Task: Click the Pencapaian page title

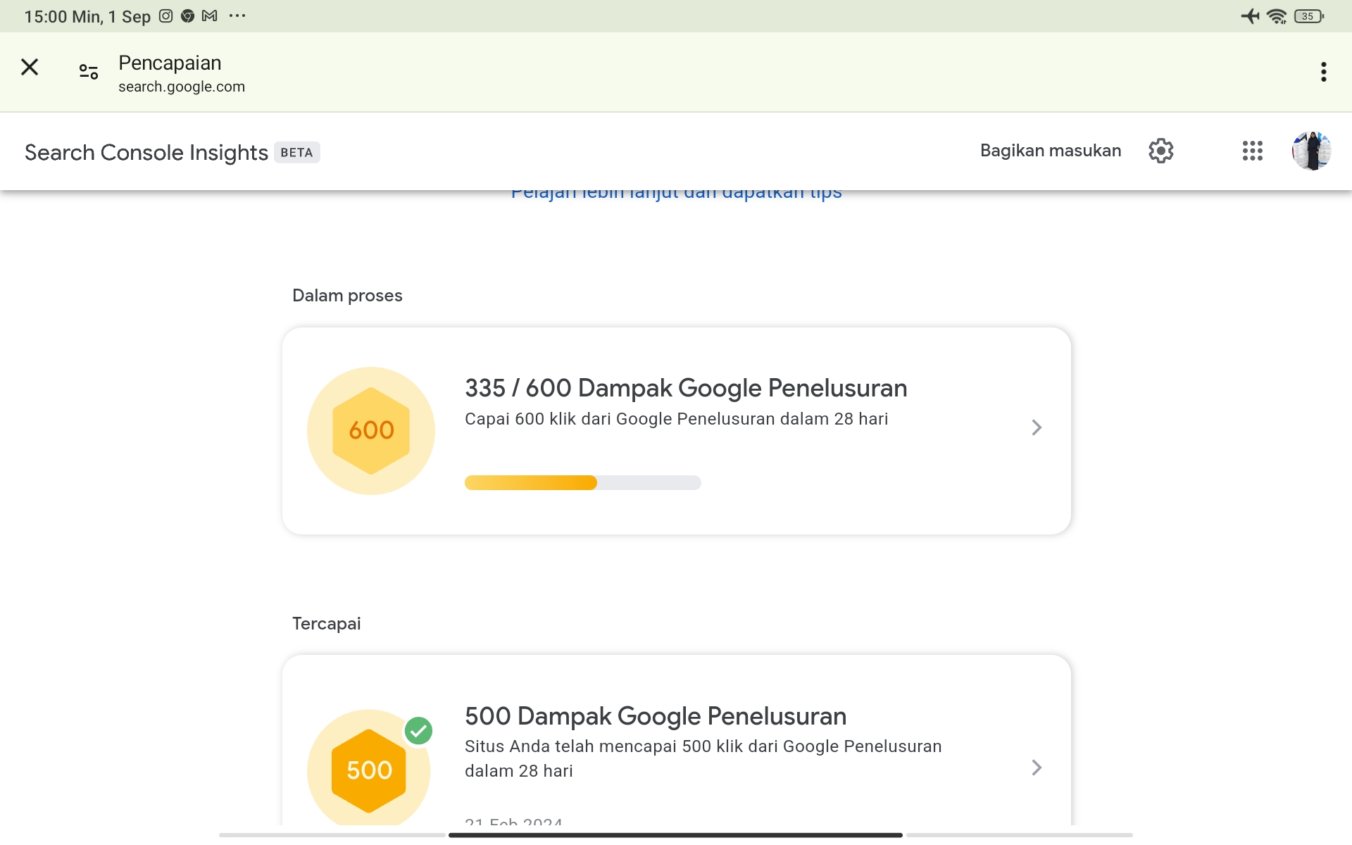Action: click(170, 63)
